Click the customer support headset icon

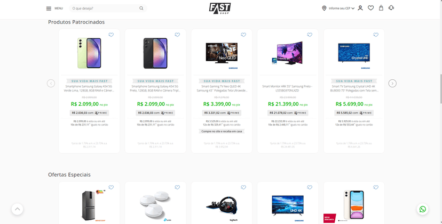pyautogui.click(x=391, y=8)
